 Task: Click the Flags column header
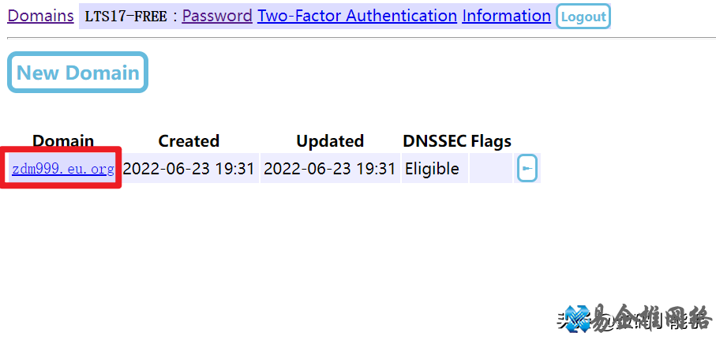click(491, 141)
